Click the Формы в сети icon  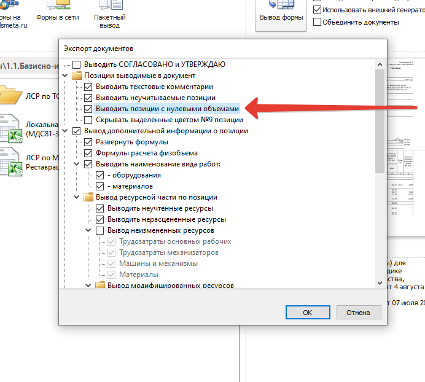click(x=58, y=4)
